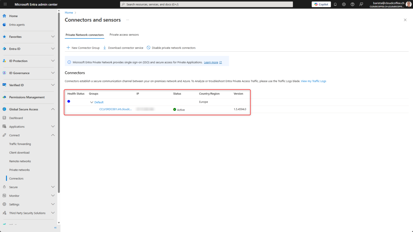Open Client download in sidebar
The width and height of the screenshot is (413, 232).
pyautogui.click(x=19, y=152)
